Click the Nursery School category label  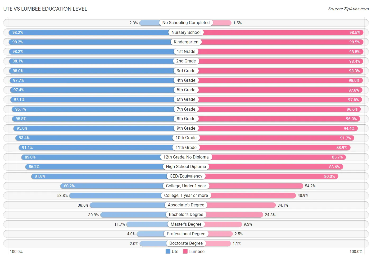click(186, 32)
